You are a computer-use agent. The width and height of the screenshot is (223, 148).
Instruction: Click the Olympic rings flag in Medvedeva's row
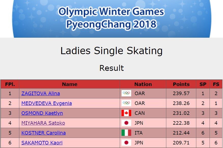pyautogui.click(x=126, y=103)
